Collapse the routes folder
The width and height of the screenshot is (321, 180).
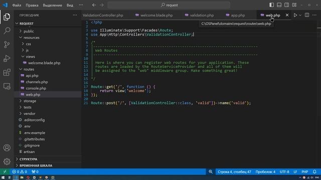coord(29,69)
